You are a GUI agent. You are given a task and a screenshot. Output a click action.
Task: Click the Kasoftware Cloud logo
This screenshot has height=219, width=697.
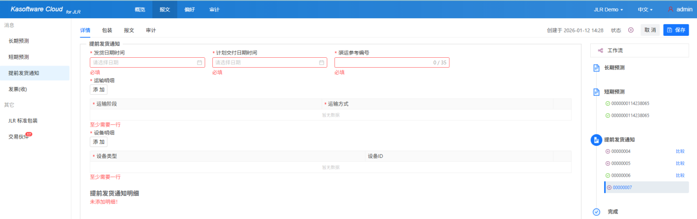(x=46, y=9)
